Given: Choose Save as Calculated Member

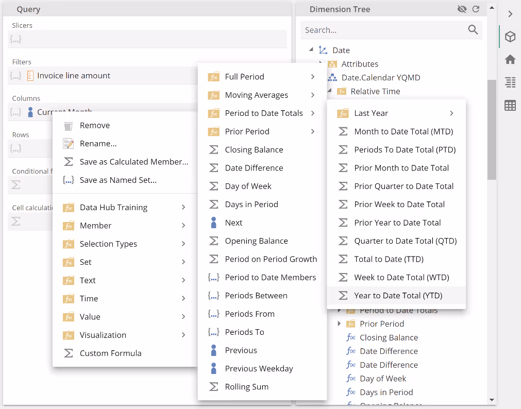Looking at the screenshot, I should 133,162.
